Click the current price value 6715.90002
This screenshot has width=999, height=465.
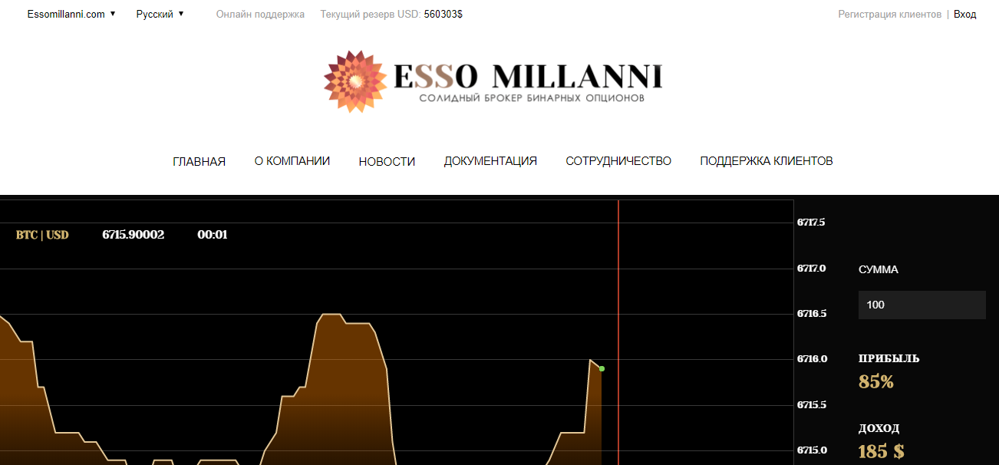(x=133, y=235)
